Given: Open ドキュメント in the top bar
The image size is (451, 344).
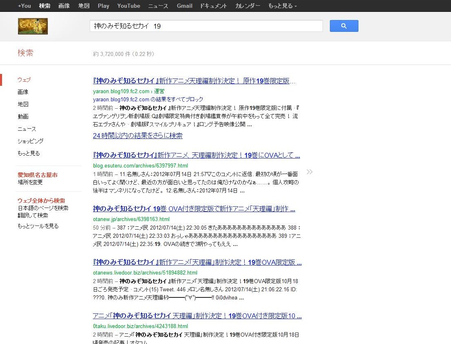Looking at the screenshot, I should pos(213,6).
